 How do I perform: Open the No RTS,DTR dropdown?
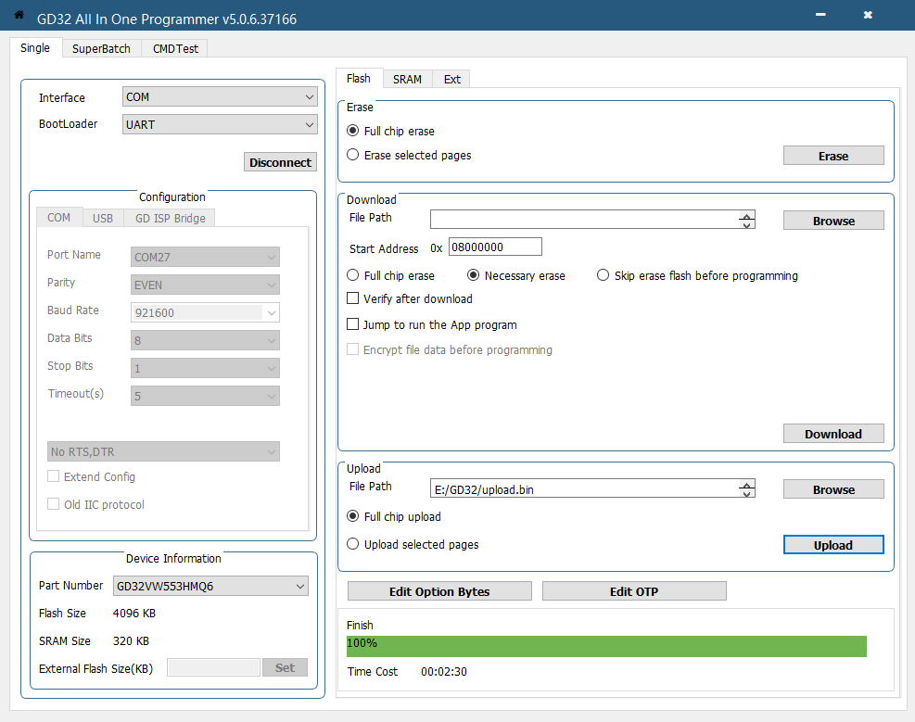click(163, 451)
